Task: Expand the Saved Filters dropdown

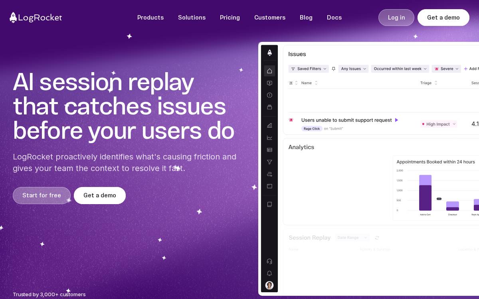Action: [309, 69]
